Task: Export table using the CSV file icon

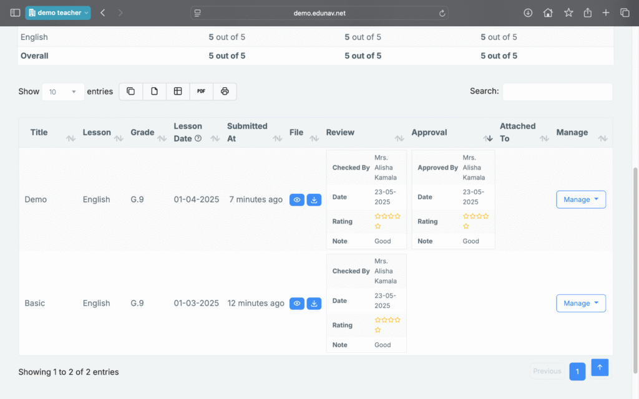Action: click(x=155, y=92)
